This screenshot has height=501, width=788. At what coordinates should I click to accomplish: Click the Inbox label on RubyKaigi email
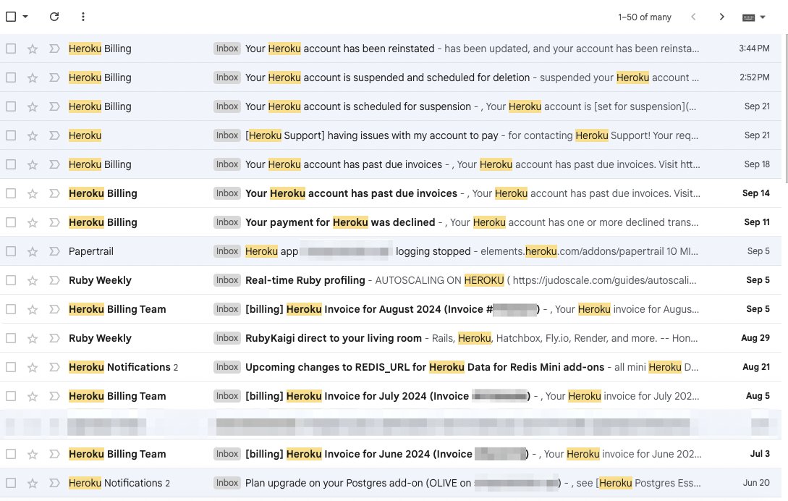tap(227, 339)
